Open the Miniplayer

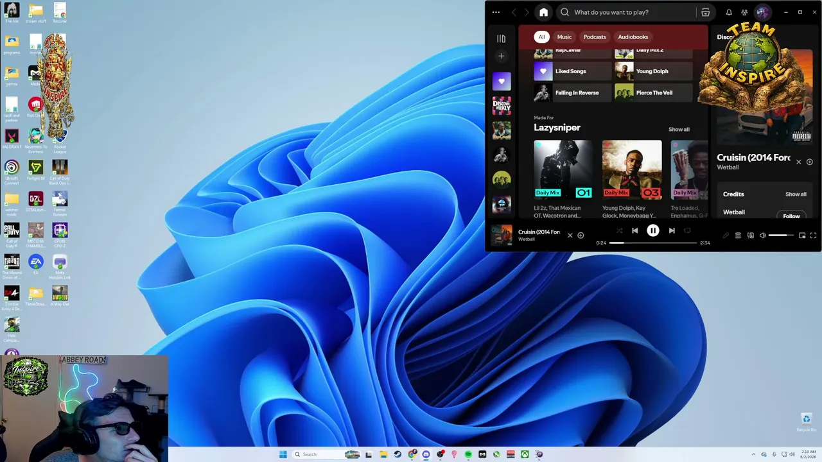pos(802,235)
